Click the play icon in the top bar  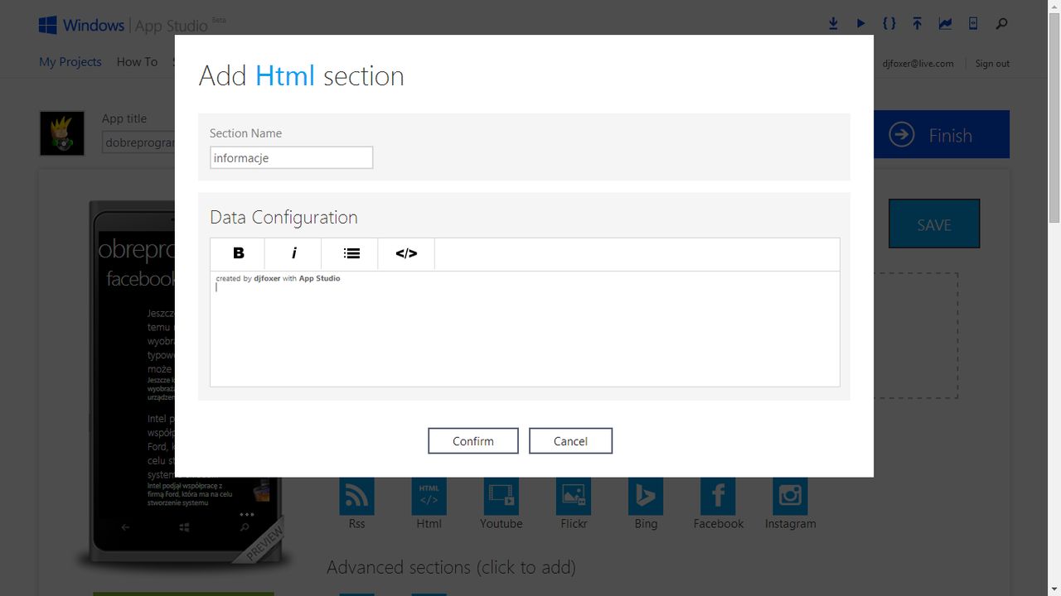(x=861, y=24)
